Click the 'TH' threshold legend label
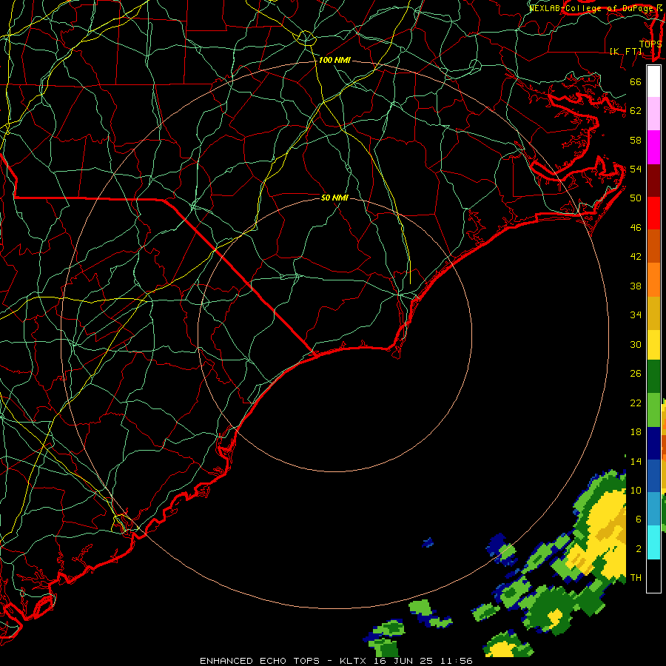The height and width of the screenshot is (666, 666). coord(636,578)
